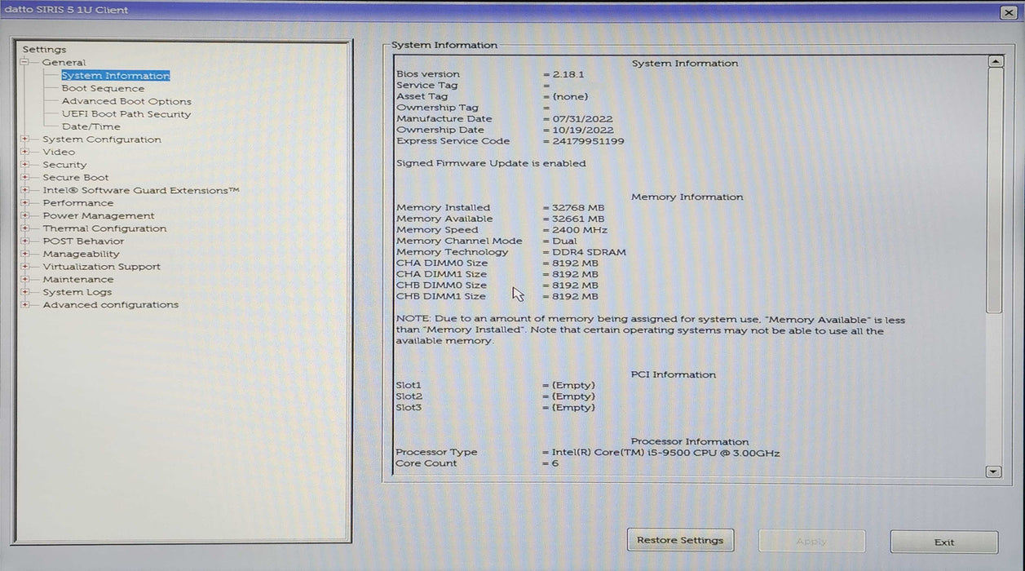
Task: Expand the Virtualization Support node
Action: (24, 267)
